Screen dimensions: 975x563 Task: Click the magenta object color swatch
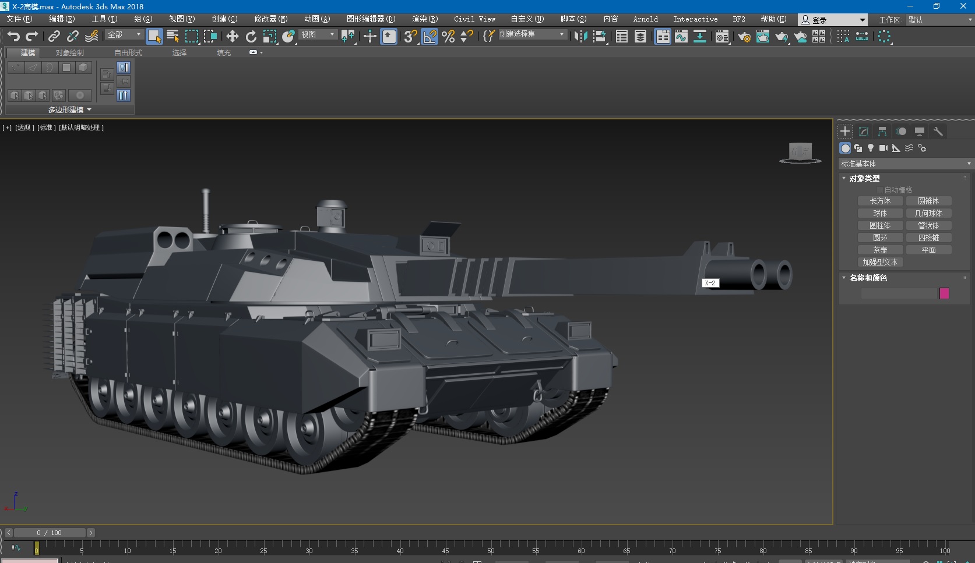(944, 293)
